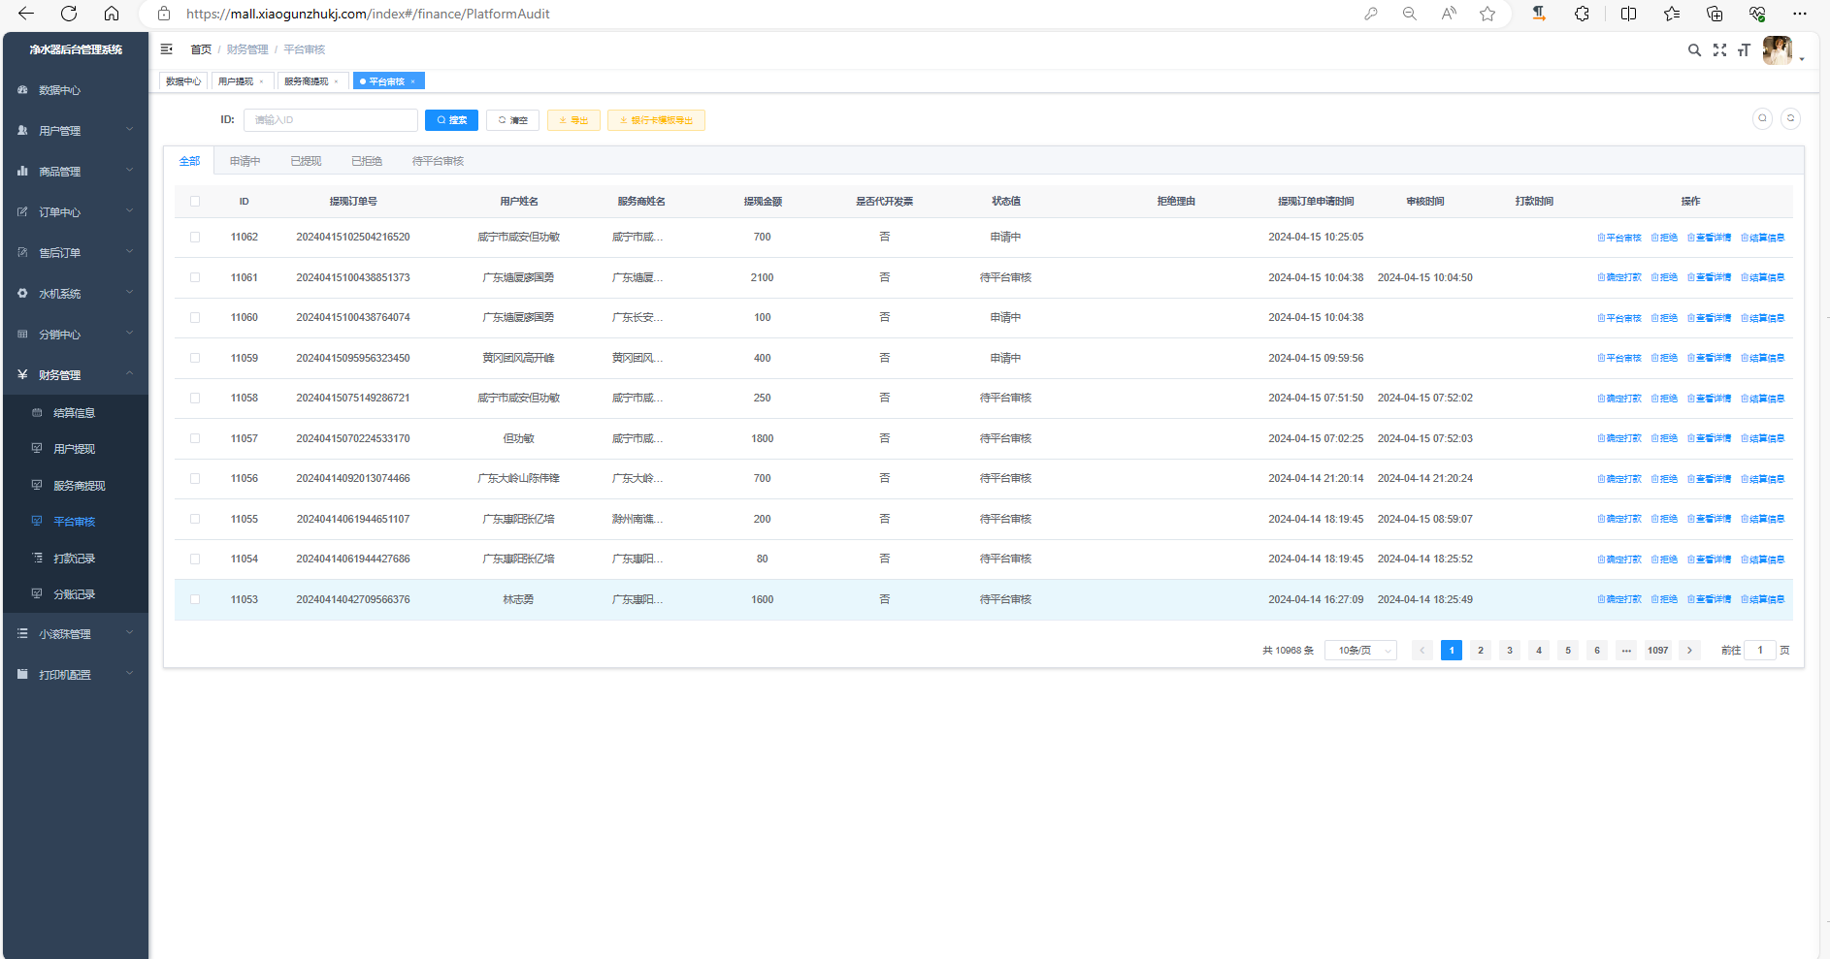
Task: Open 用户提现 submenu item
Action: point(76,449)
